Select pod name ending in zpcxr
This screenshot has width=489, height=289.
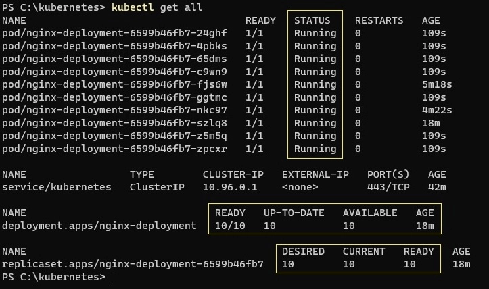pyautogui.click(x=114, y=149)
